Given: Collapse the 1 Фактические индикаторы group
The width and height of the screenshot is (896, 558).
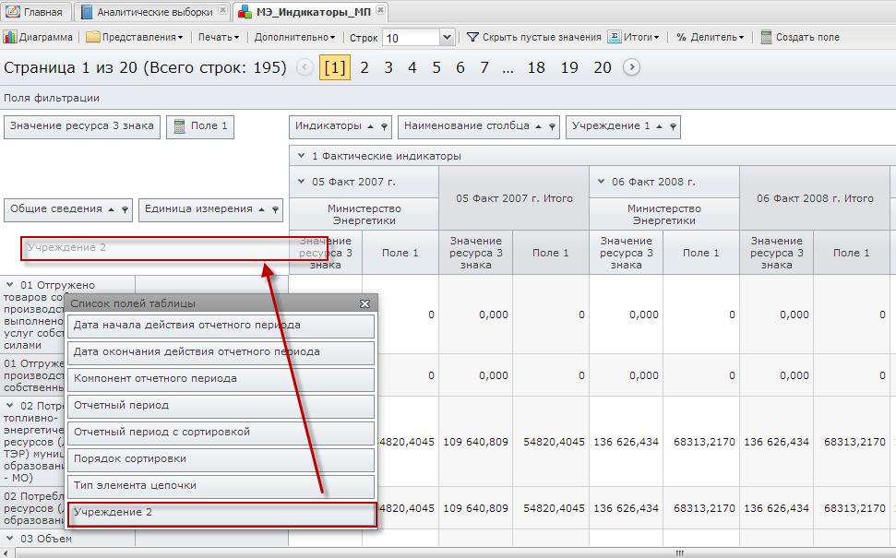Looking at the screenshot, I should pyautogui.click(x=301, y=155).
